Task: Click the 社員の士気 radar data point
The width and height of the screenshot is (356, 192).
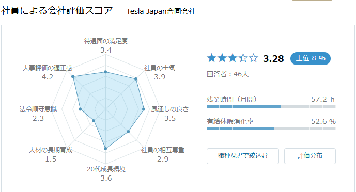Action: click(x=136, y=79)
